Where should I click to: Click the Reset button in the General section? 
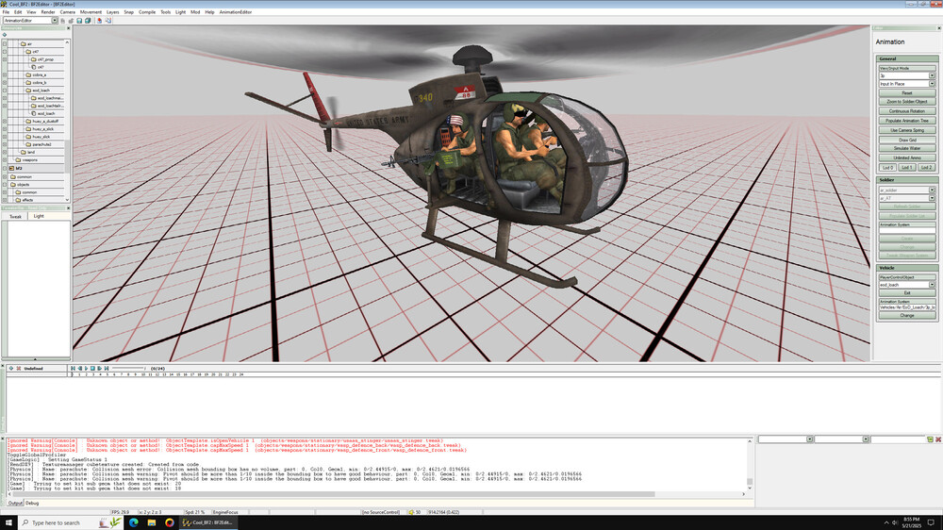pyautogui.click(x=907, y=93)
